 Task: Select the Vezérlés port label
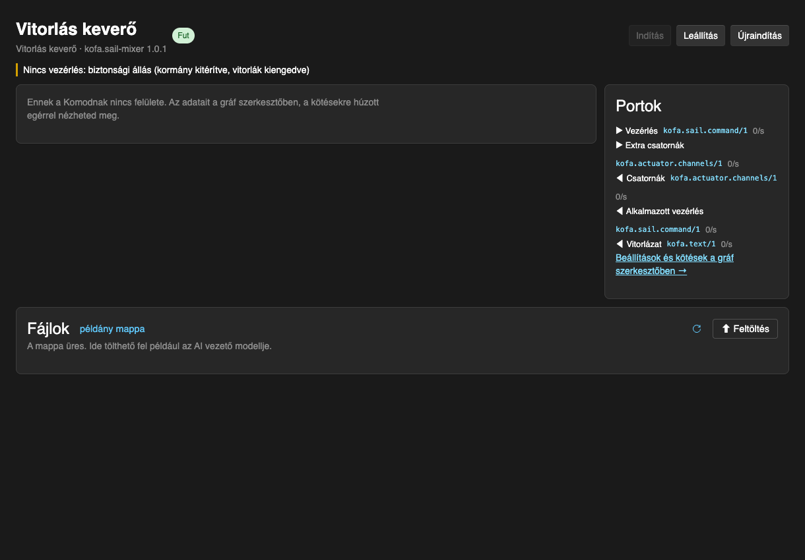641,130
